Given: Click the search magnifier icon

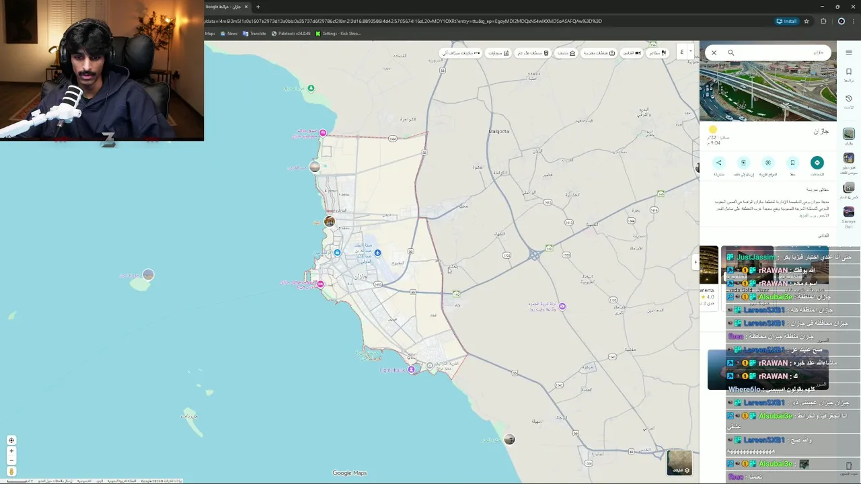Looking at the screenshot, I should tap(731, 52).
